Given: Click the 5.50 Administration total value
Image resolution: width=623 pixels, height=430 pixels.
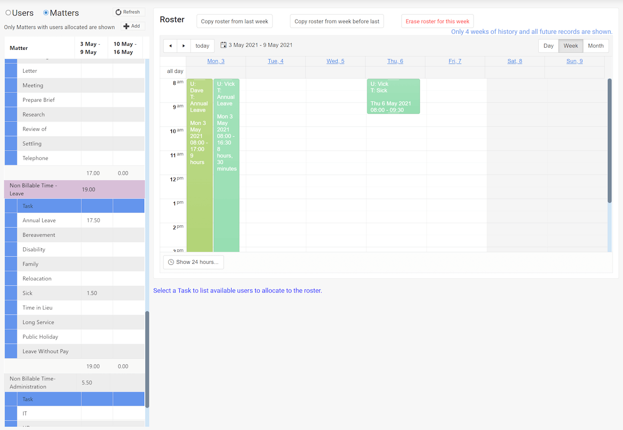Looking at the screenshot, I should pos(87,382).
